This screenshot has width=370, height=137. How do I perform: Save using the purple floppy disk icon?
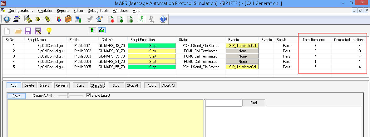pyautogui.click(x=28, y=31)
